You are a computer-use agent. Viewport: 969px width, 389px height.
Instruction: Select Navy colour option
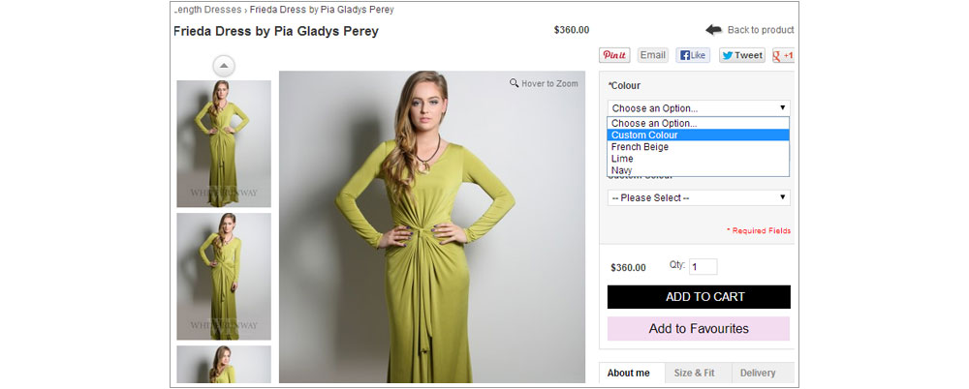pyautogui.click(x=622, y=170)
